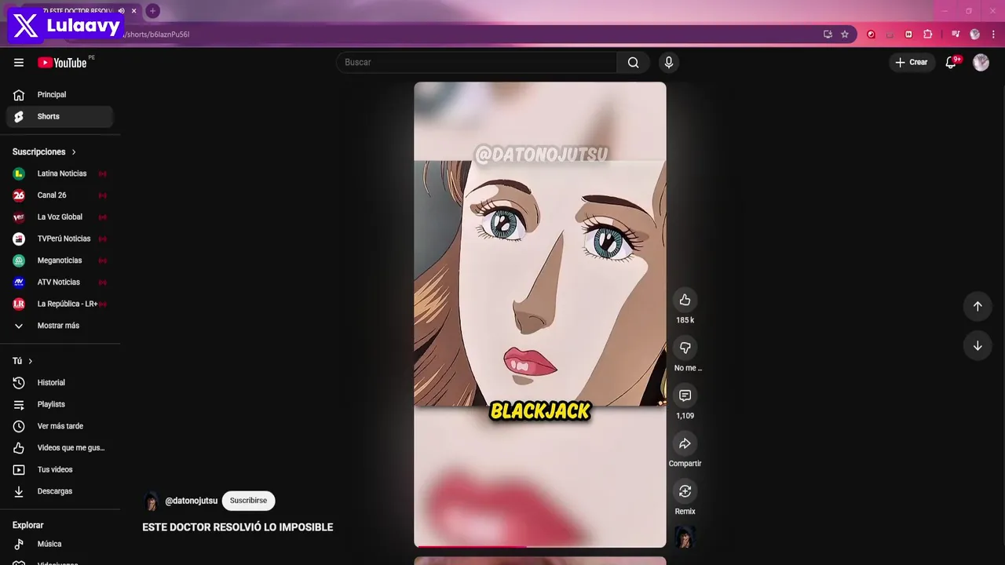Screen dimensions: 1005x565
Task: Close the ESTE DOCTOR tab
Action: coord(134,11)
